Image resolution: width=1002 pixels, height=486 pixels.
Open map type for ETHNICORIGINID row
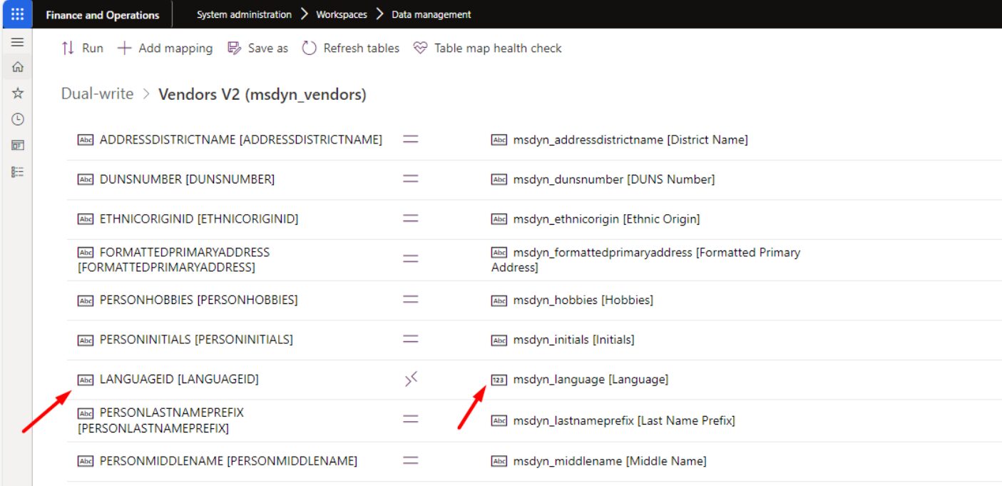point(410,219)
